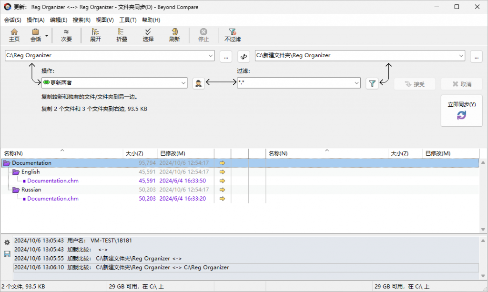This screenshot has width=488, height=292.
Task: Click the log panel scrollbar down arrow
Action: pyautogui.click(x=483, y=276)
